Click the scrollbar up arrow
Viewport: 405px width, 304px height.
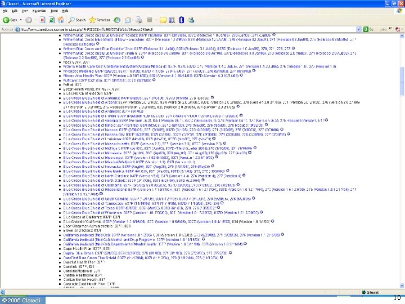click(x=402, y=36)
